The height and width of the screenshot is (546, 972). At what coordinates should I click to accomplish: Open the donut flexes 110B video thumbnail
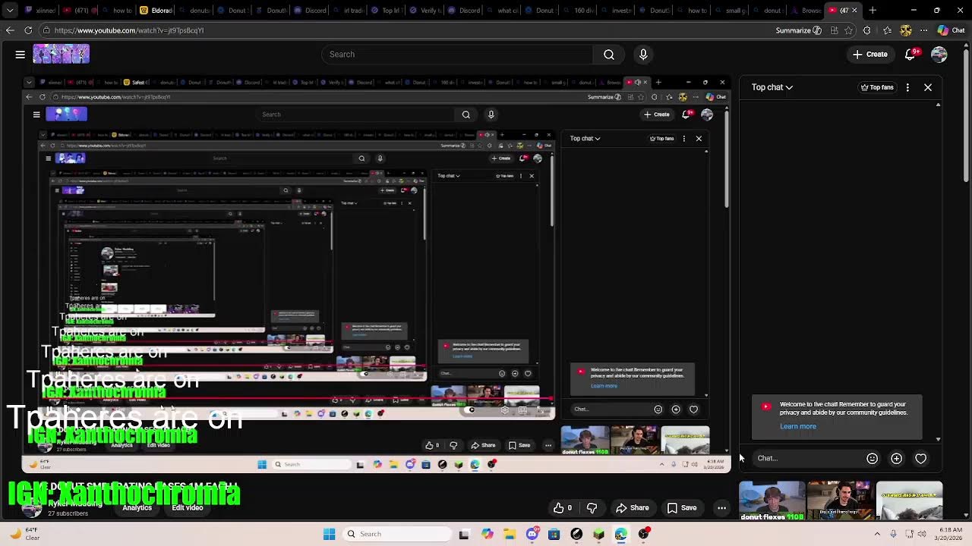[772, 500]
